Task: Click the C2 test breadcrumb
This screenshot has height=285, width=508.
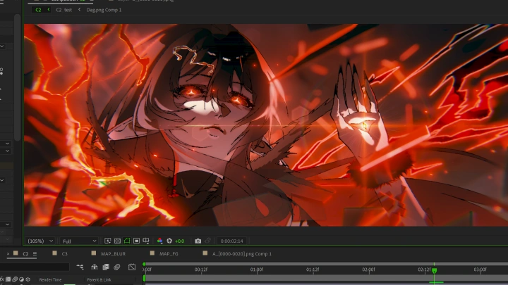Action: [64, 10]
